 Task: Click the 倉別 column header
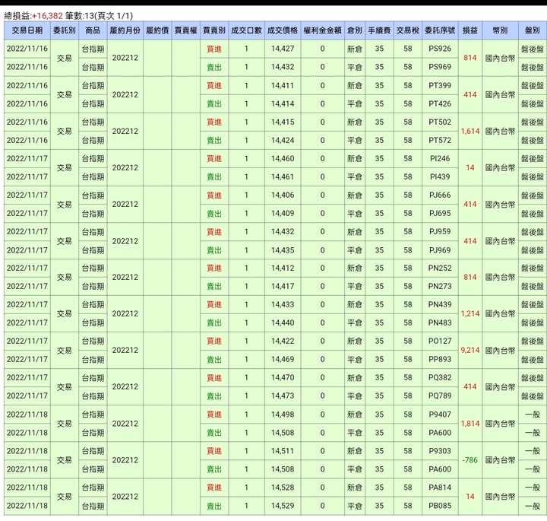point(355,30)
